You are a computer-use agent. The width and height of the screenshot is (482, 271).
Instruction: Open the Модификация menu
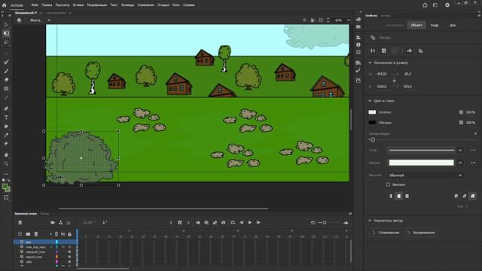[97, 5]
